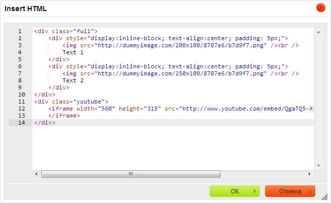This screenshot has width=331, height=203.
Task: Click the right arrow of horizontal scrollbar
Action: click(310, 174)
